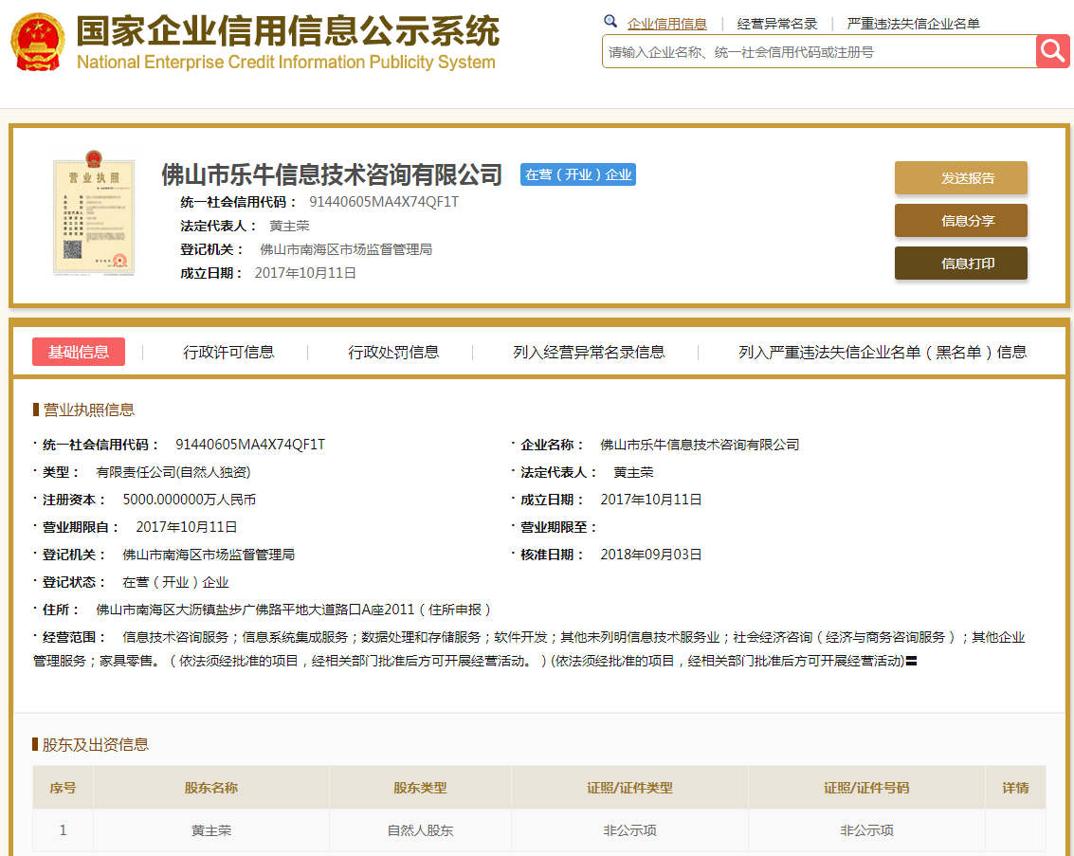Image resolution: width=1074 pixels, height=856 pixels.
Task: Click the 信息分享 button
Action: (960, 220)
